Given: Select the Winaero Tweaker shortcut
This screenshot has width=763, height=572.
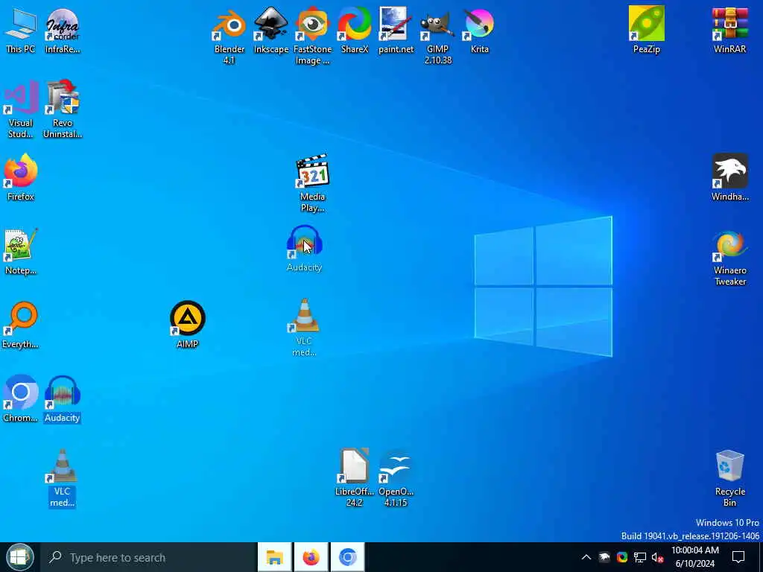Looking at the screenshot, I should 729,257.
